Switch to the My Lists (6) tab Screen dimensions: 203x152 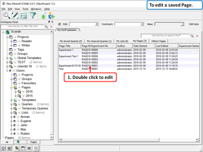(122, 41)
